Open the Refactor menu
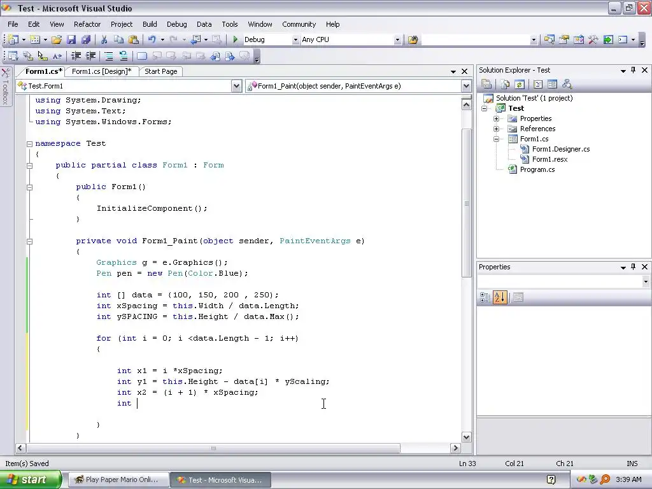This screenshot has height=489, width=652. [87, 24]
